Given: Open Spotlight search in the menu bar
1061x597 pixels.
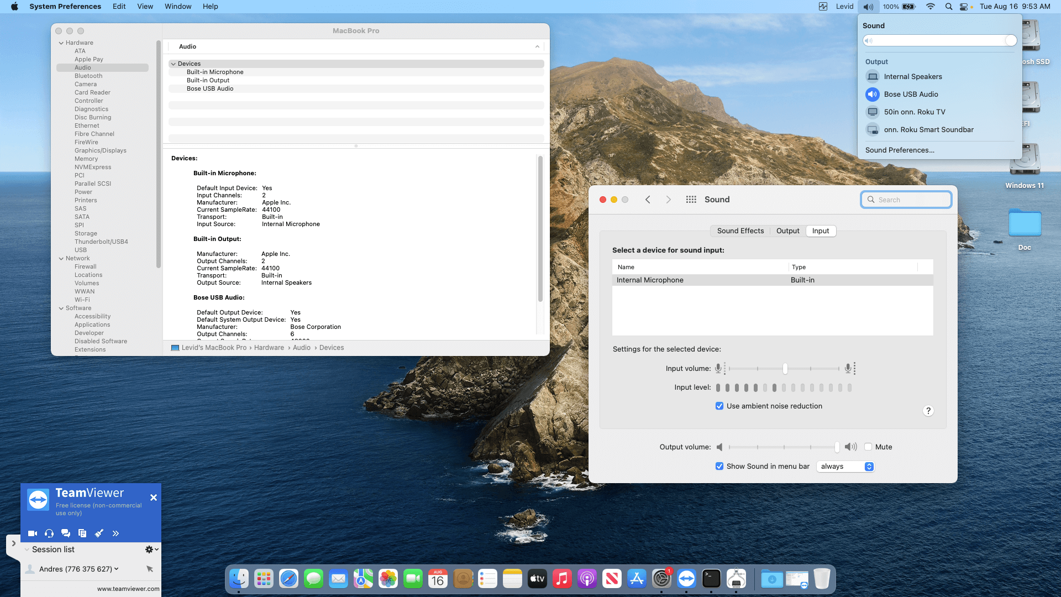Looking at the screenshot, I should [x=949, y=7].
